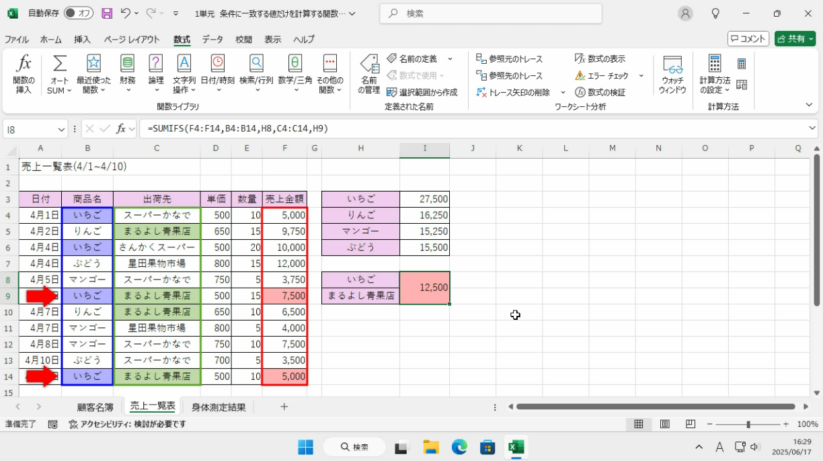Viewport: 823px width, 461px height.
Task: Click Evaluate Formula (数式の検証)
Action: point(600,92)
